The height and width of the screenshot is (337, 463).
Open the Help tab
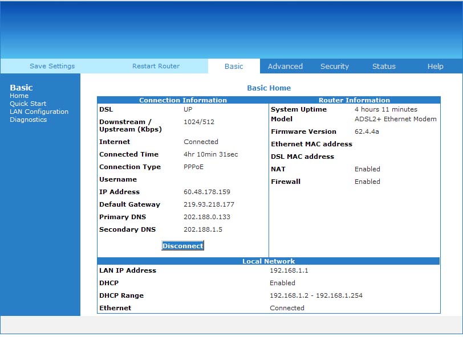(435, 66)
